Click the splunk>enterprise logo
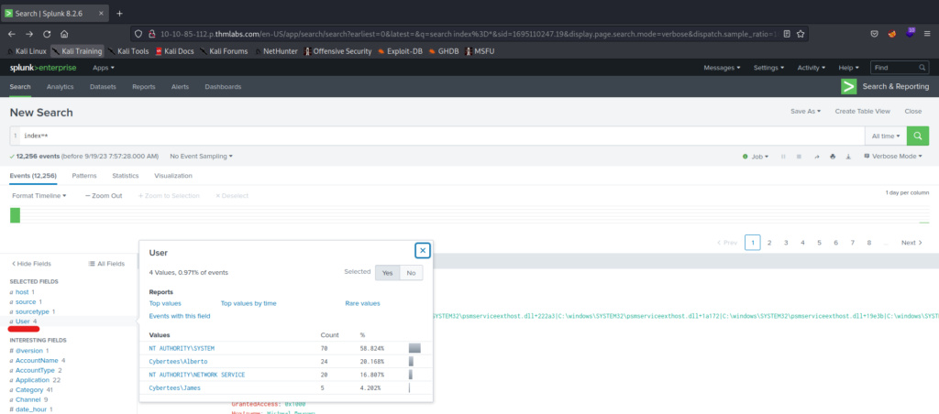 (x=42, y=68)
